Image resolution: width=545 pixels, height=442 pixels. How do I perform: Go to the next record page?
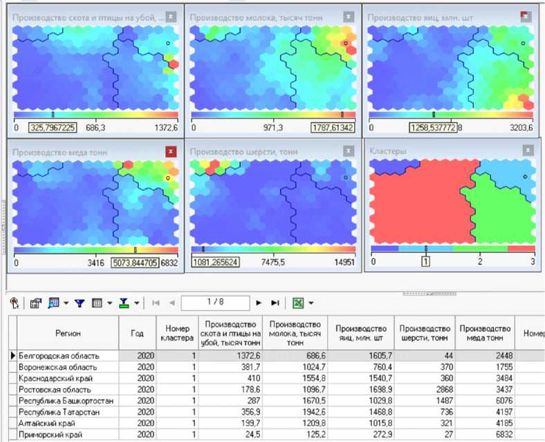[259, 302]
